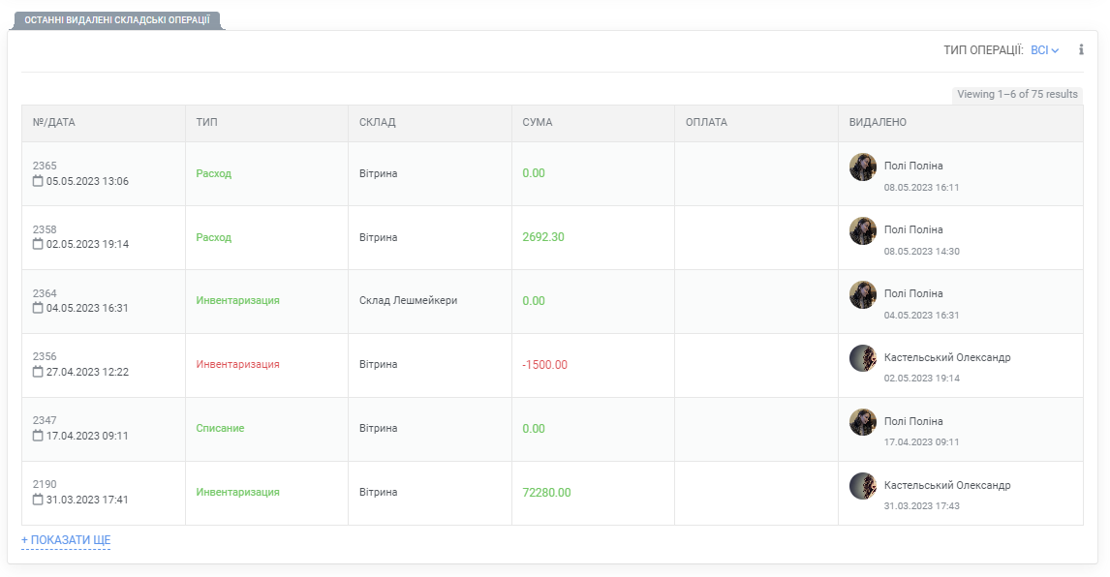The width and height of the screenshot is (1110, 577).
Task: Click the sum 72280.00
Action: click(546, 492)
